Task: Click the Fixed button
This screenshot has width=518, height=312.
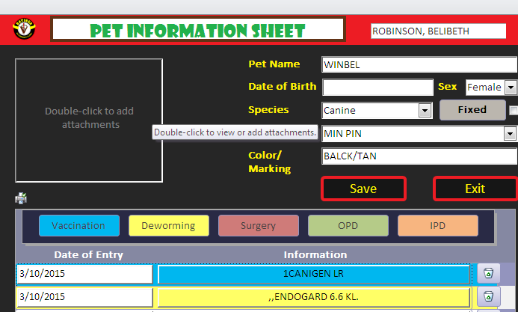Action: point(472,110)
